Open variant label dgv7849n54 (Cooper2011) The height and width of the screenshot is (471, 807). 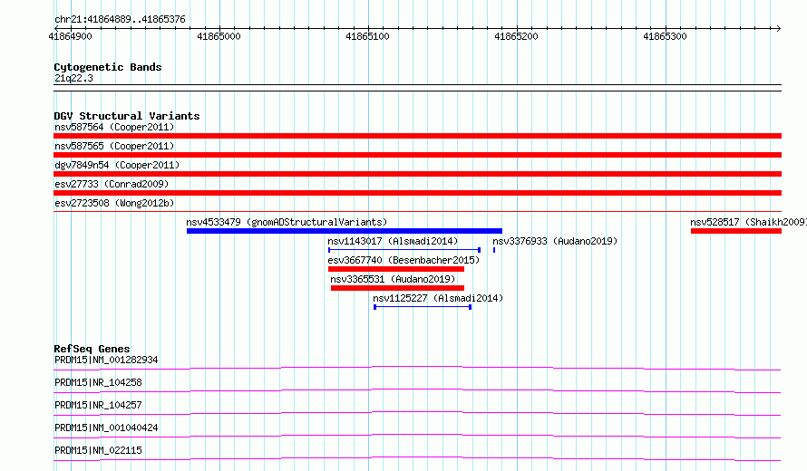[117, 165]
